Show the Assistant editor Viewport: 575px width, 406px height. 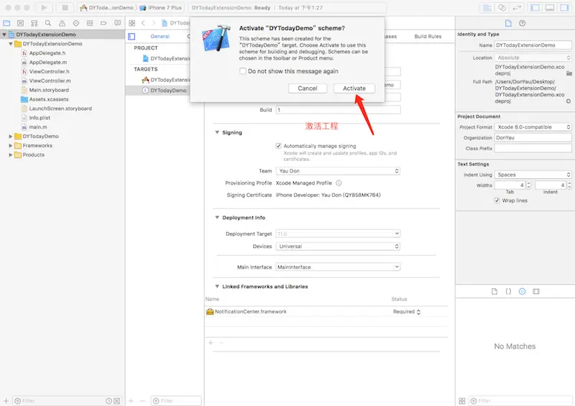502,8
